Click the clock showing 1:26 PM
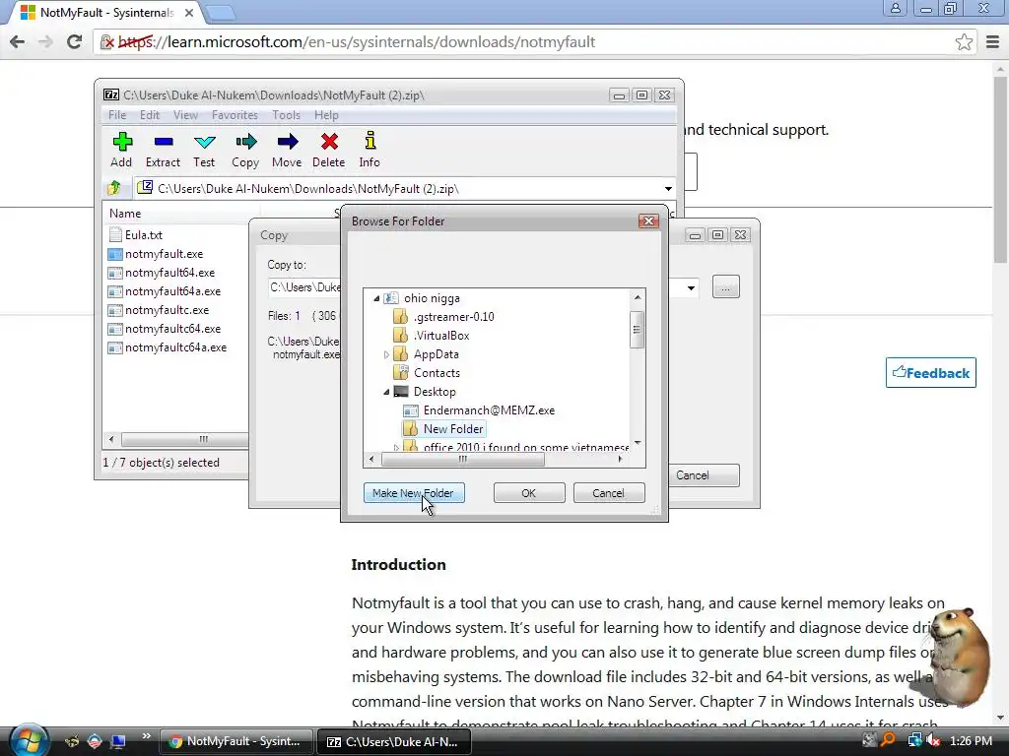The height and width of the screenshot is (756, 1009). pyautogui.click(x=971, y=740)
